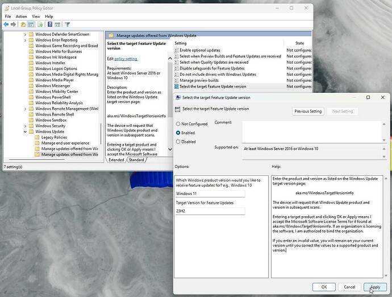The width and height of the screenshot is (392, 297).
Task: Collapse the Windows Update tree node
Action: point(25,131)
